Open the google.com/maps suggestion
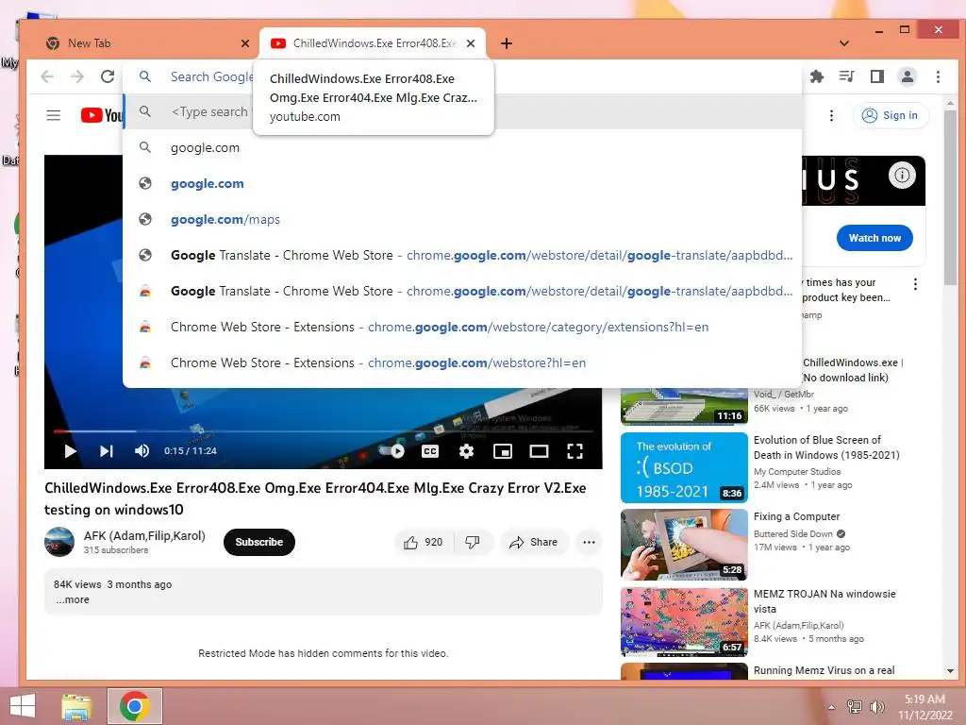The width and height of the screenshot is (966, 725). pyautogui.click(x=462, y=219)
